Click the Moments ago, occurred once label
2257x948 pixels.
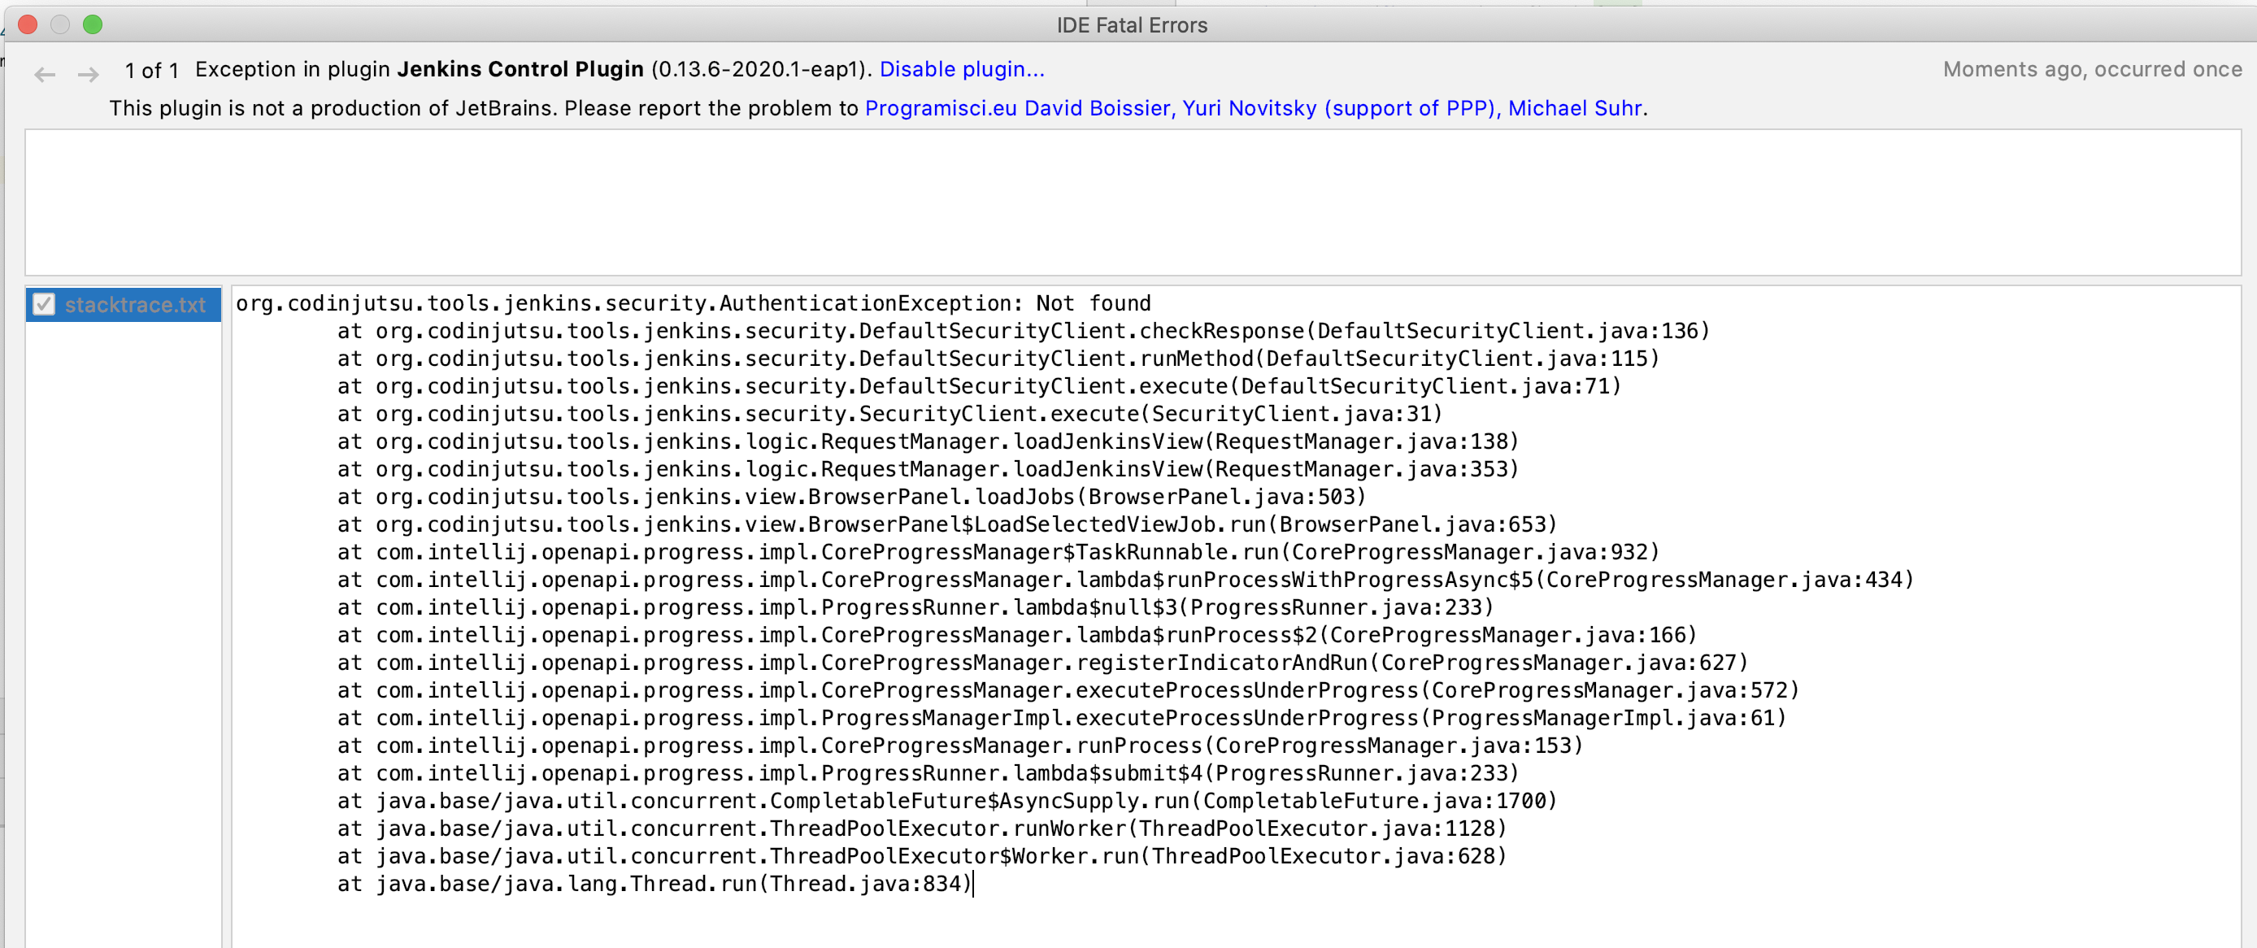click(2091, 69)
